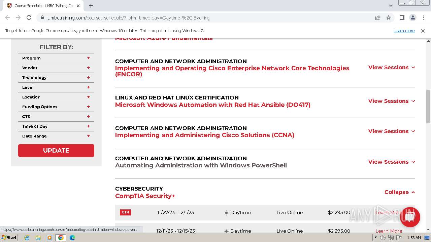Open Learn more link in notification bar

404,31
